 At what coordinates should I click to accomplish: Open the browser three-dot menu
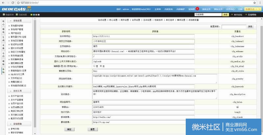(260, 3)
